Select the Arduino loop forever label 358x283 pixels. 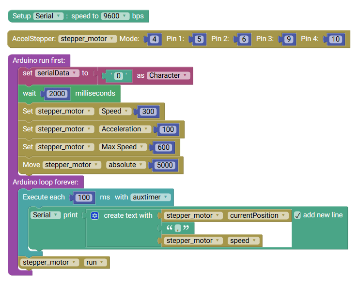tap(47, 182)
